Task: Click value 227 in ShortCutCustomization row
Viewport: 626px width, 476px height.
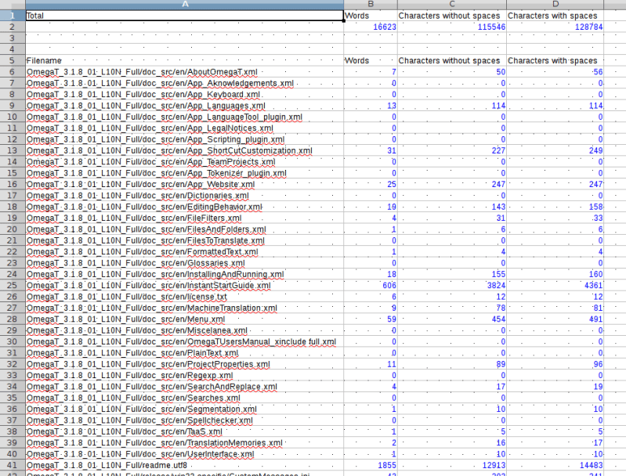Action: pos(452,150)
